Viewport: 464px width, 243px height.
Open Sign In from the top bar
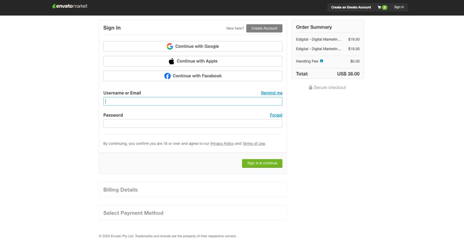399,7
